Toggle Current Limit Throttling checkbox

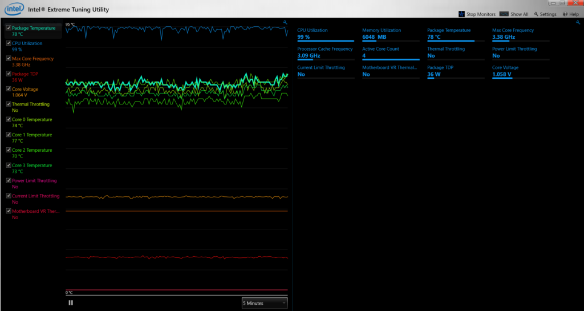click(9, 196)
